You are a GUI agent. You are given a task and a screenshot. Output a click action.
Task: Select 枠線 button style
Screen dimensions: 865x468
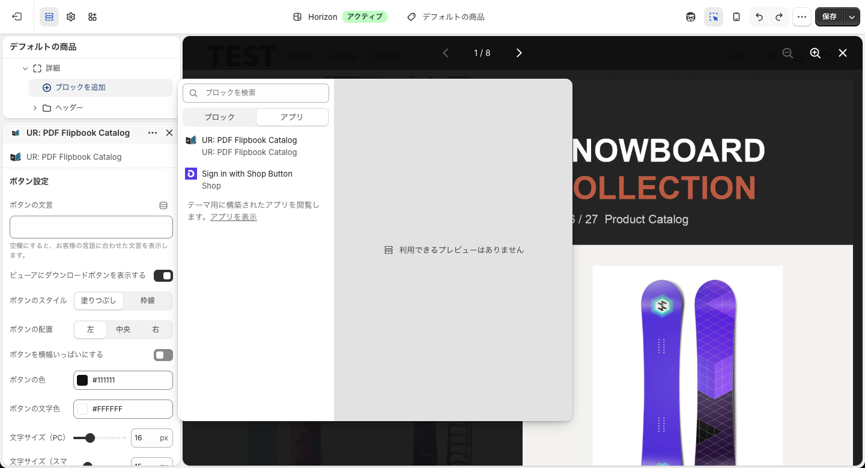148,300
